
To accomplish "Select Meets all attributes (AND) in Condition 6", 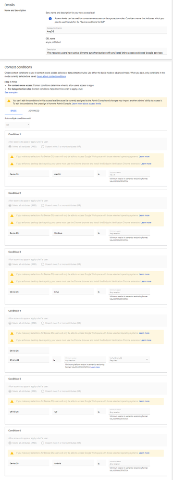I will point(10,442).
